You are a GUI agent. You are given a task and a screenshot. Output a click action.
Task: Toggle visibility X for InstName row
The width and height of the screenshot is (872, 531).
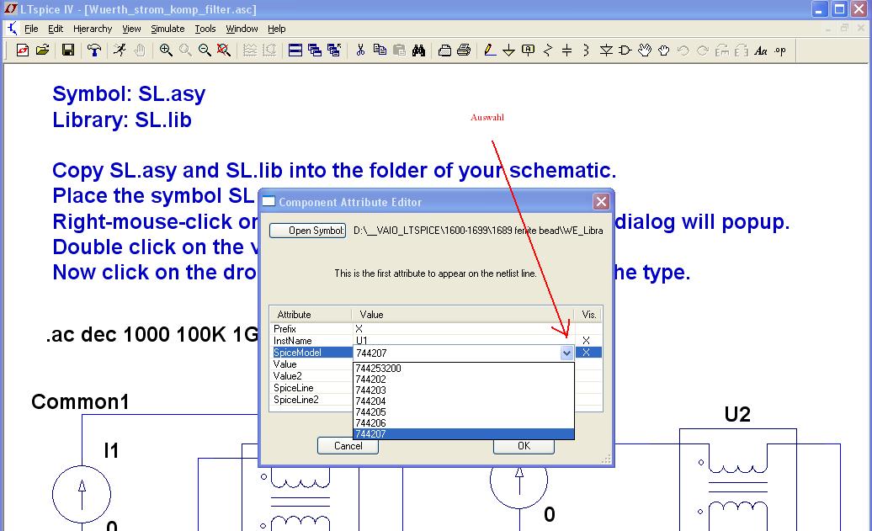587,341
